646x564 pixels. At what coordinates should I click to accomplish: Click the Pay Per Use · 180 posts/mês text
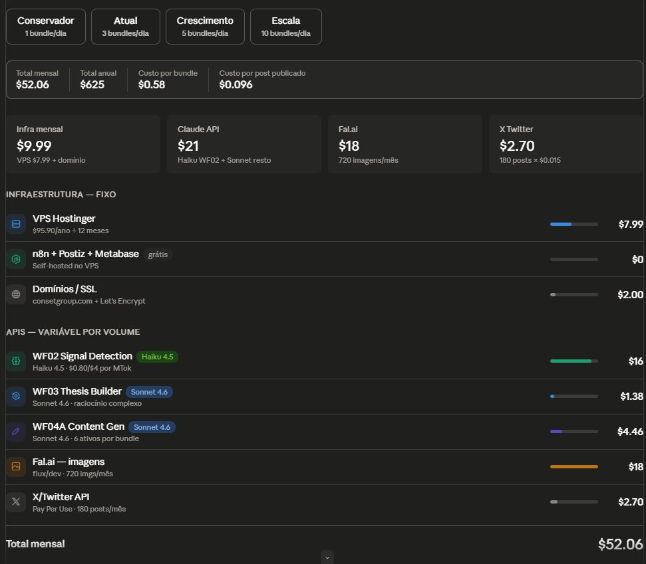pyautogui.click(x=79, y=510)
